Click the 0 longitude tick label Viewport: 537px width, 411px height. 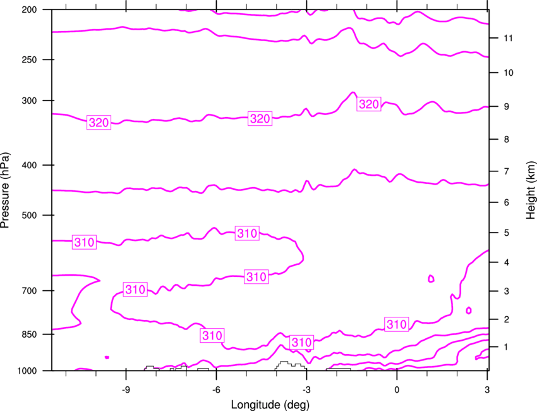[x=397, y=390]
